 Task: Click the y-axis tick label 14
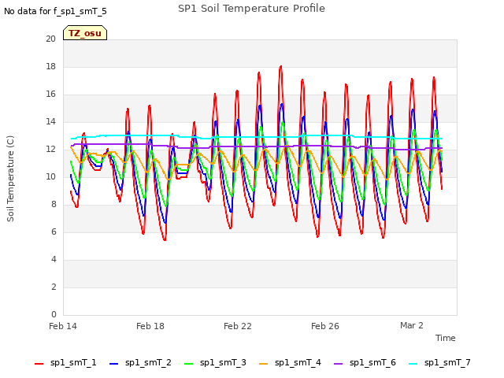pyautogui.click(x=50, y=122)
